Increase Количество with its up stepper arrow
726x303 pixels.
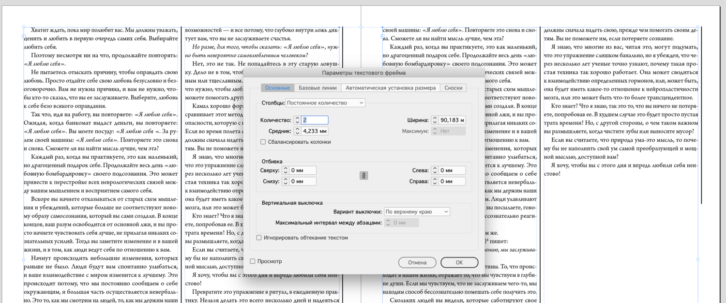pyautogui.click(x=298, y=118)
